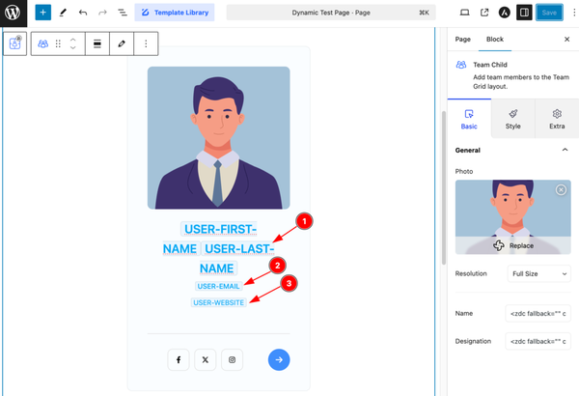Click the Template Library button
Viewport: 579px width, 396px height.
tap(175, 13)
